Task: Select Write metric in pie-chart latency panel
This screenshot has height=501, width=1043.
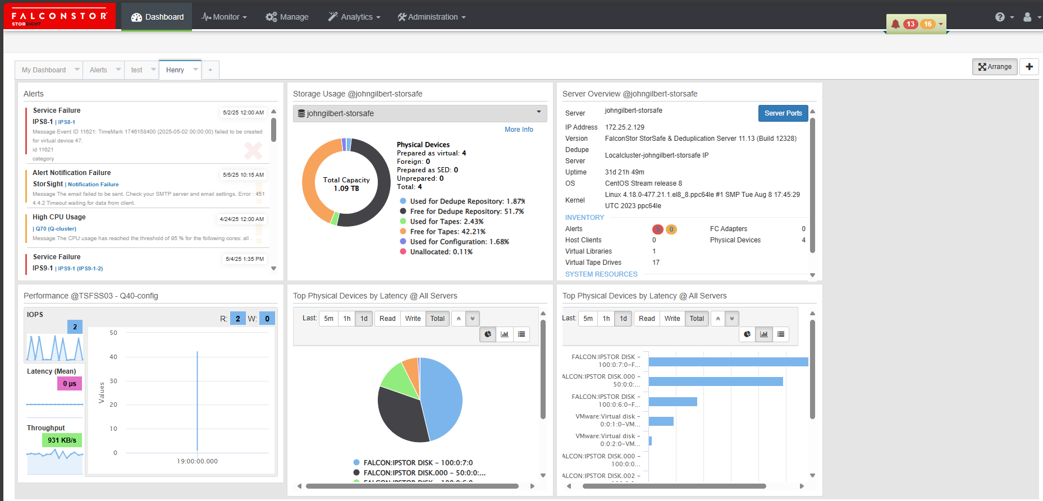Action: point(413,319)
